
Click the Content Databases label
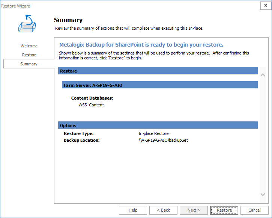click(x=92, y=98)
